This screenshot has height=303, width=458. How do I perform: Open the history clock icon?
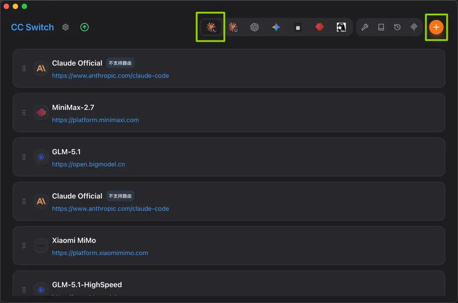pos(397,27)
